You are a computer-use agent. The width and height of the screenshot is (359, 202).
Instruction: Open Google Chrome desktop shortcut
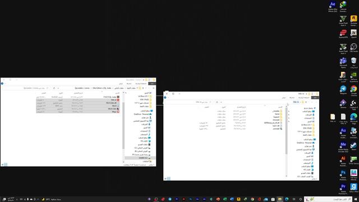tap(353, 90)
